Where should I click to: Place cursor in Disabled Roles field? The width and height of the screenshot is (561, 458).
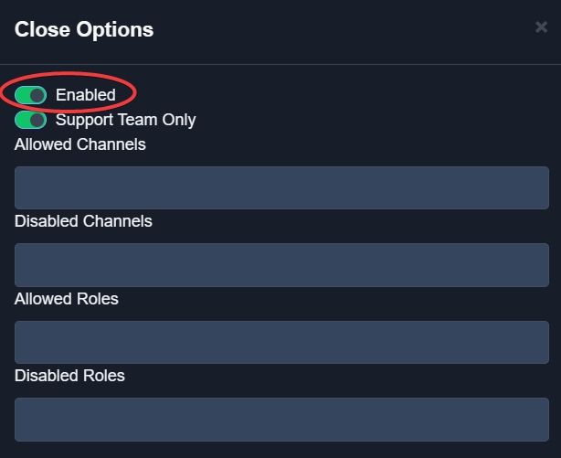click(281, 420)
